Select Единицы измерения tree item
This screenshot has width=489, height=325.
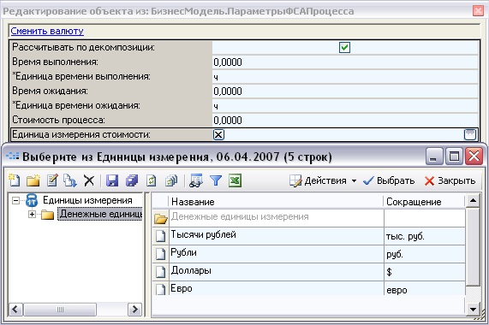tap(87, 200)
